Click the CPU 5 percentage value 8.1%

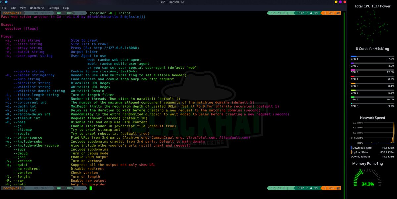(391, 86)
